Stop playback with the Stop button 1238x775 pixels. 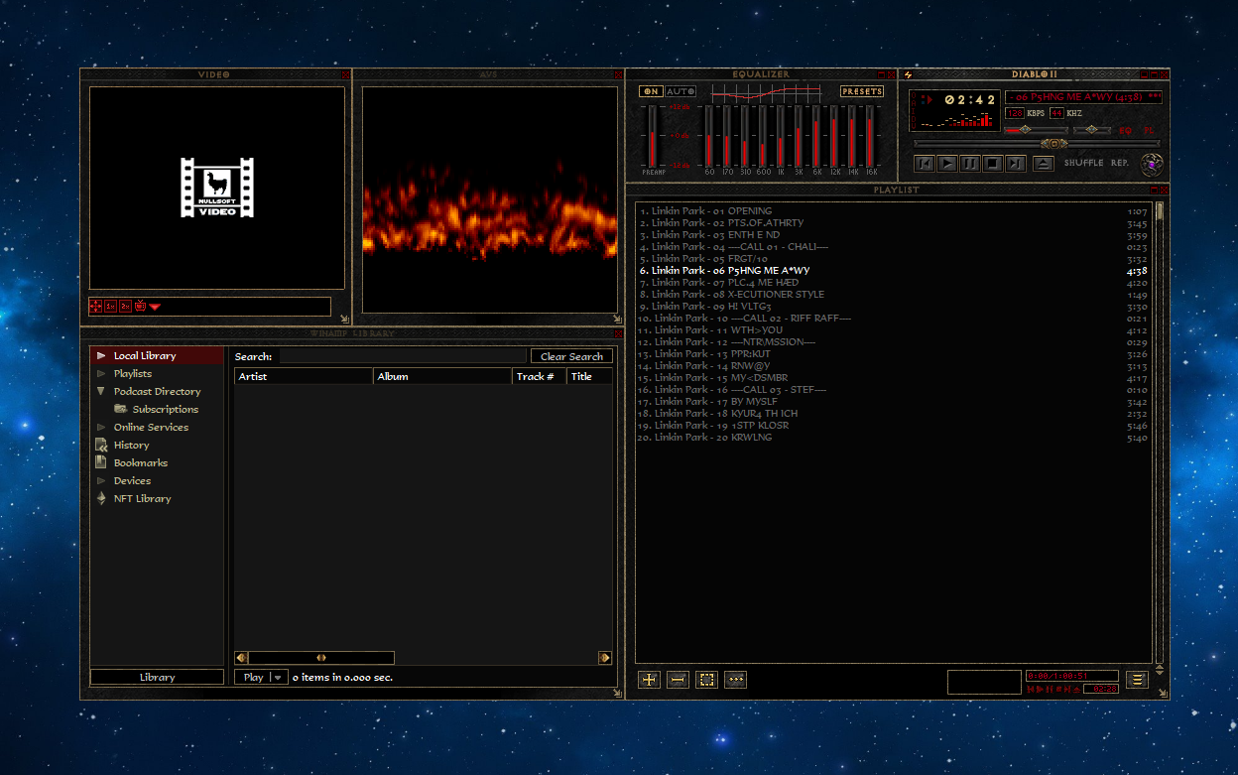993,164
